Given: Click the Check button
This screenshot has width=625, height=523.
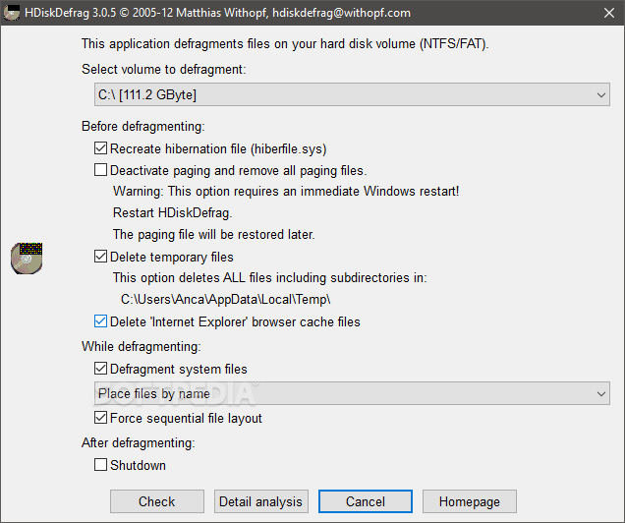Looking at the screenshot, I should (x=157, y=501).
